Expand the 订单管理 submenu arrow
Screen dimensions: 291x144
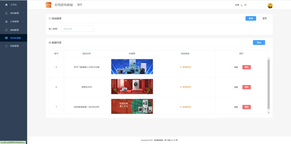tap(23, 21)
